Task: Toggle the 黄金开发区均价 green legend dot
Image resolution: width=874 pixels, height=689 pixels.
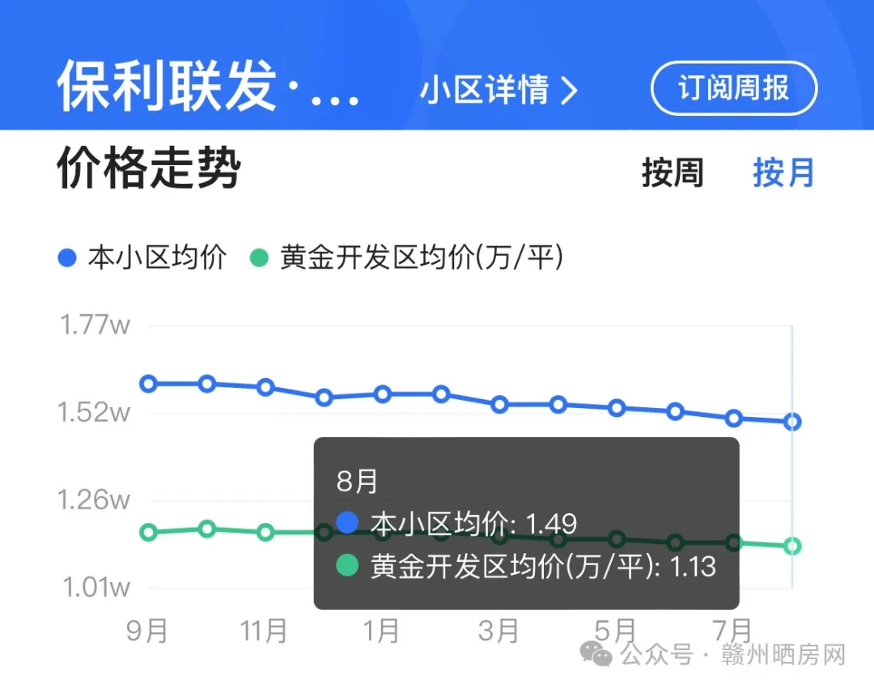Action: 259,258
